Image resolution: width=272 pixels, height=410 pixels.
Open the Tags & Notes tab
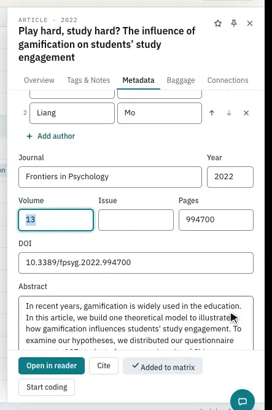88,80
